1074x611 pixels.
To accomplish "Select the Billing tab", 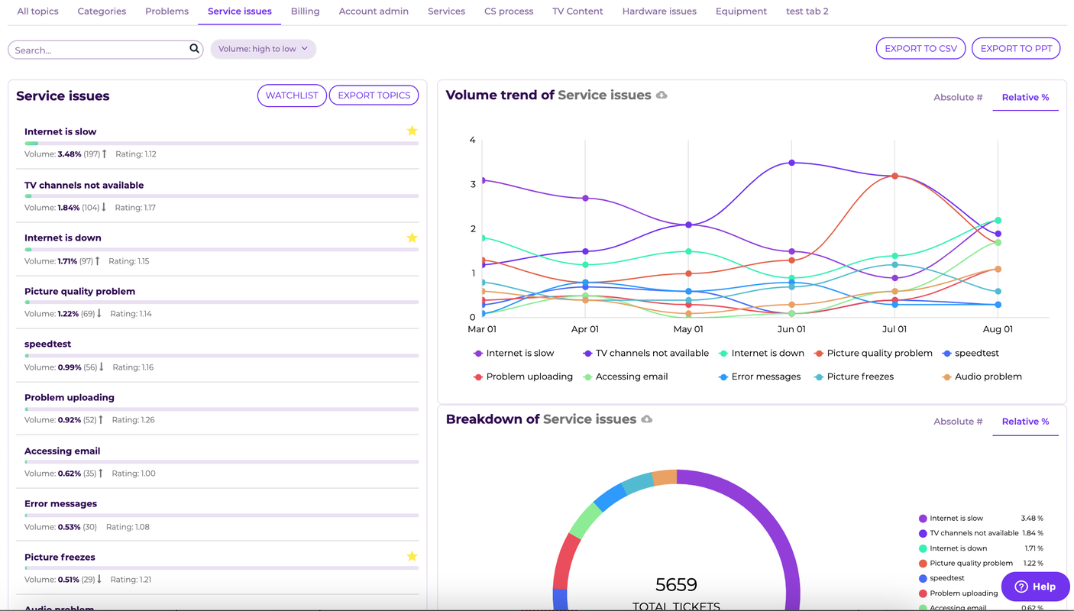I will click(x=305, y=11).
